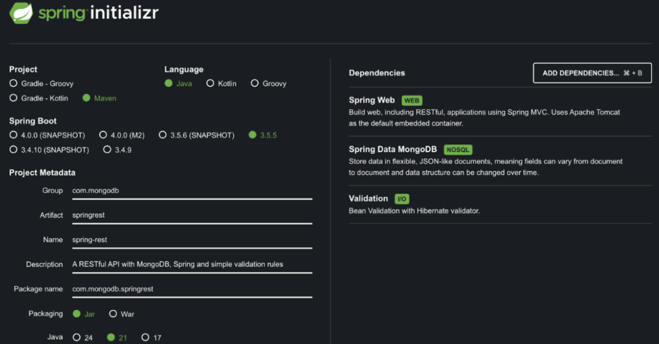The height and width of the screenshot is (344, 659).
Task: Click the Spring Data MongoDB dependency entry
Action: click(x=499, y=160)
